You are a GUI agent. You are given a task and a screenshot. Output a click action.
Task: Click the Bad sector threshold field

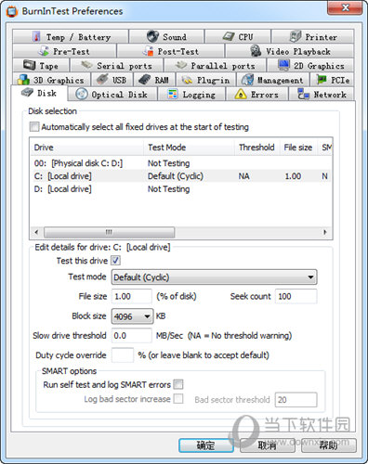tap(296, 400)
